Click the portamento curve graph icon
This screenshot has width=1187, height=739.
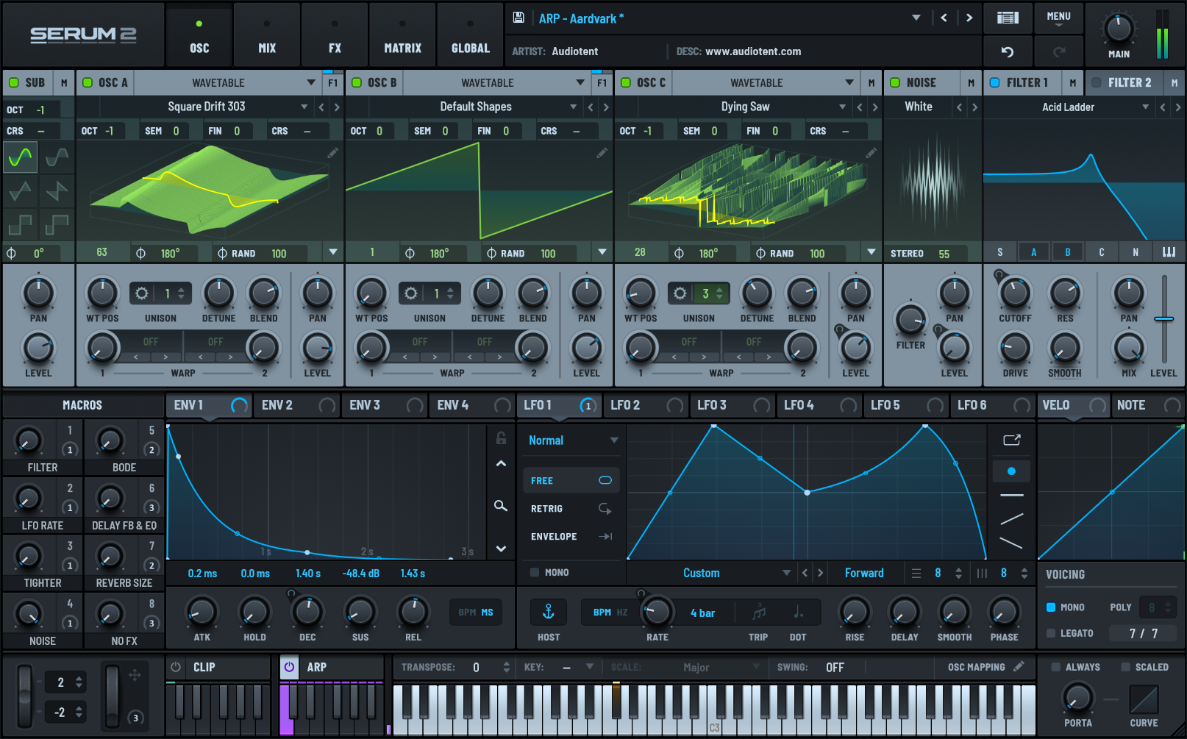tap(1144, 699)
